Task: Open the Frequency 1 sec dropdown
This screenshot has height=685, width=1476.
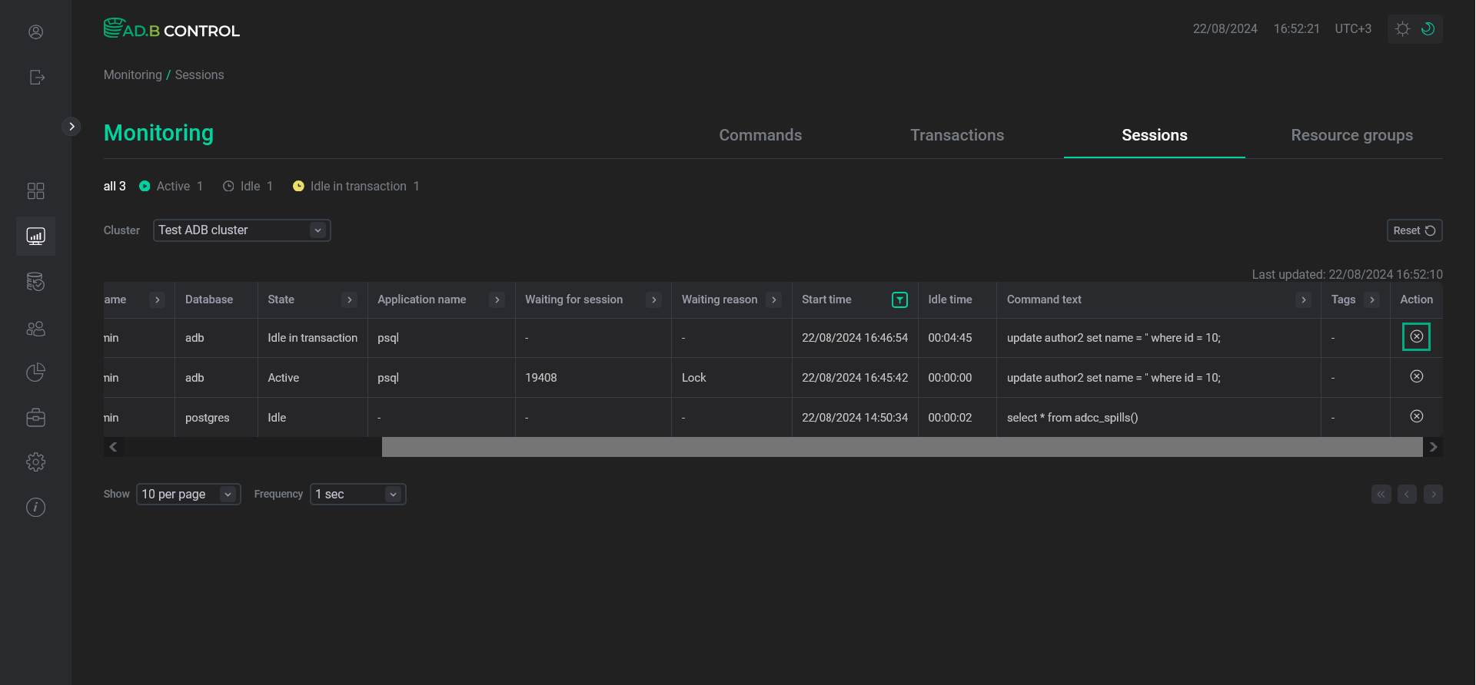Action: click(x=357, y=494)
